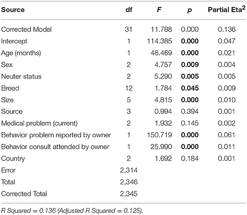The width and height of the screenshot is (247, 215).
Task: Click the Corrected Model row label
Action: [x=26, y=29]
